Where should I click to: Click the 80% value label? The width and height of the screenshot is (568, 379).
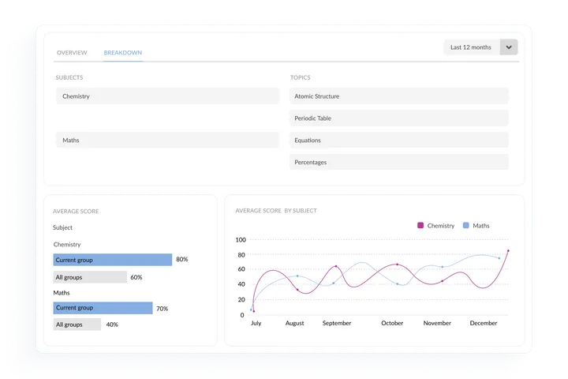(x=182, y=259)
